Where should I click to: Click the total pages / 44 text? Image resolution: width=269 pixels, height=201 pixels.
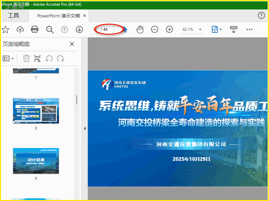(104, 29)
